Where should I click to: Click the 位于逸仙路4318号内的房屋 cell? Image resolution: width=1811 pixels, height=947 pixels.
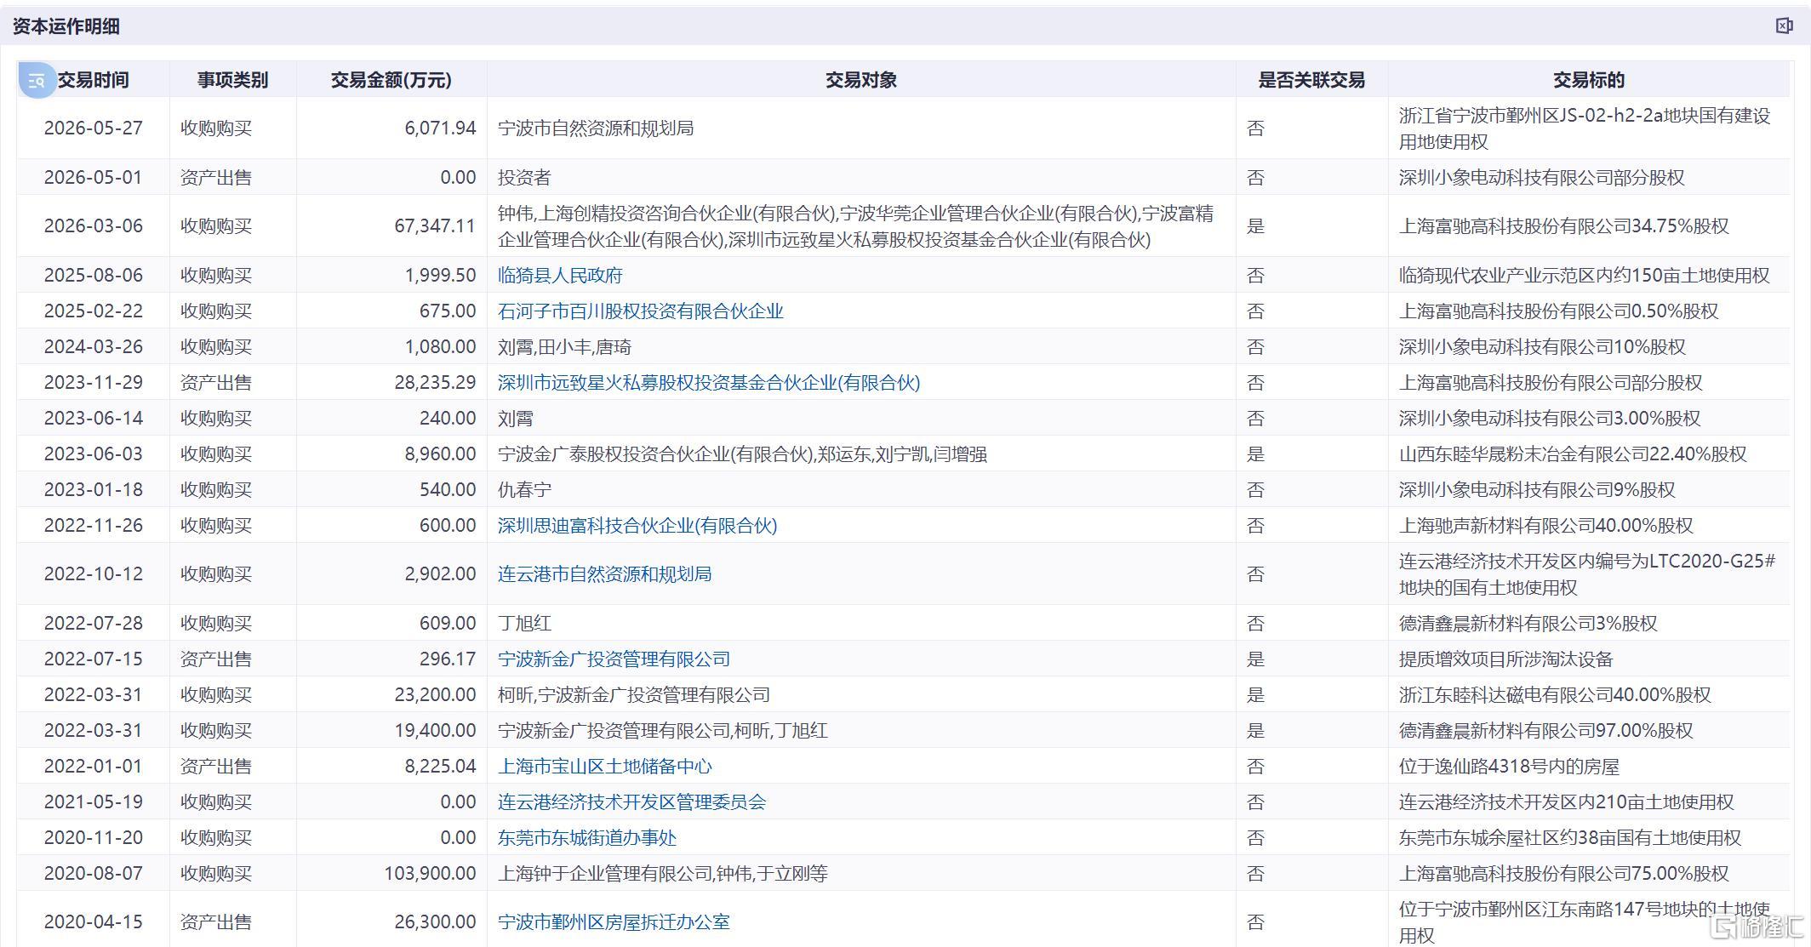click(1509, 767)
